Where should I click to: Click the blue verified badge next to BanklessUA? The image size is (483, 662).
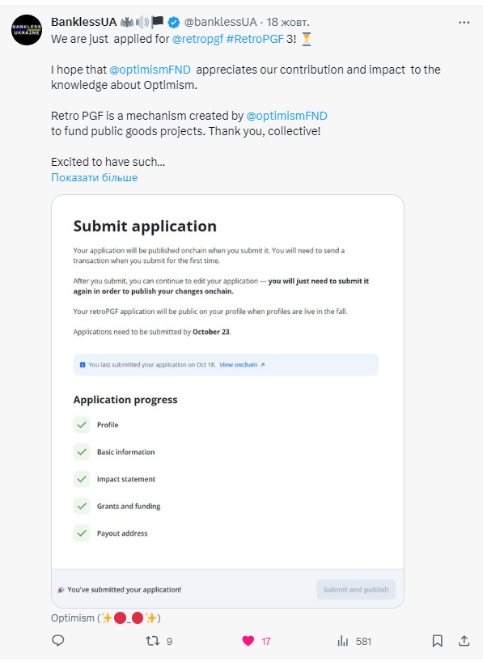pos(173,22)
